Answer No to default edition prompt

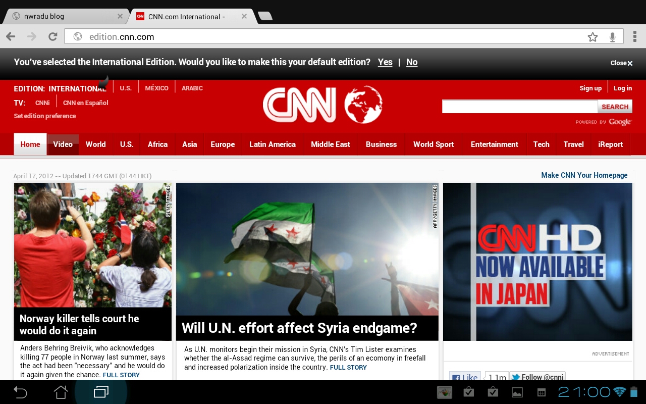(412, 62)
